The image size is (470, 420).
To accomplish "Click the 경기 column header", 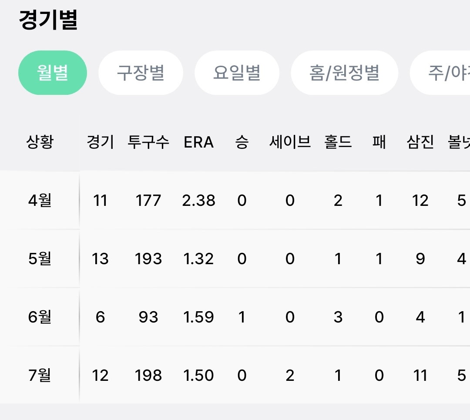I will pyautogui.click(x=100, y=142).
